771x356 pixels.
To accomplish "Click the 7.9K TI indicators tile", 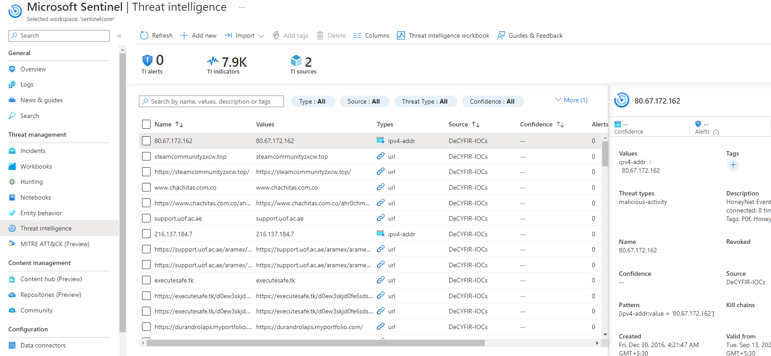I will (227, 65).
